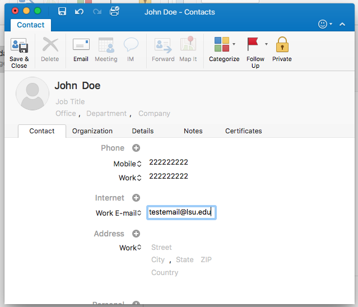Click the Work phone number field
358x307 pixels.
tap(169, 176)
